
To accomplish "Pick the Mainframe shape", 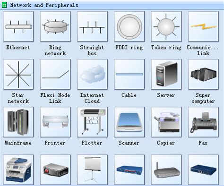I will click(18, 122).
